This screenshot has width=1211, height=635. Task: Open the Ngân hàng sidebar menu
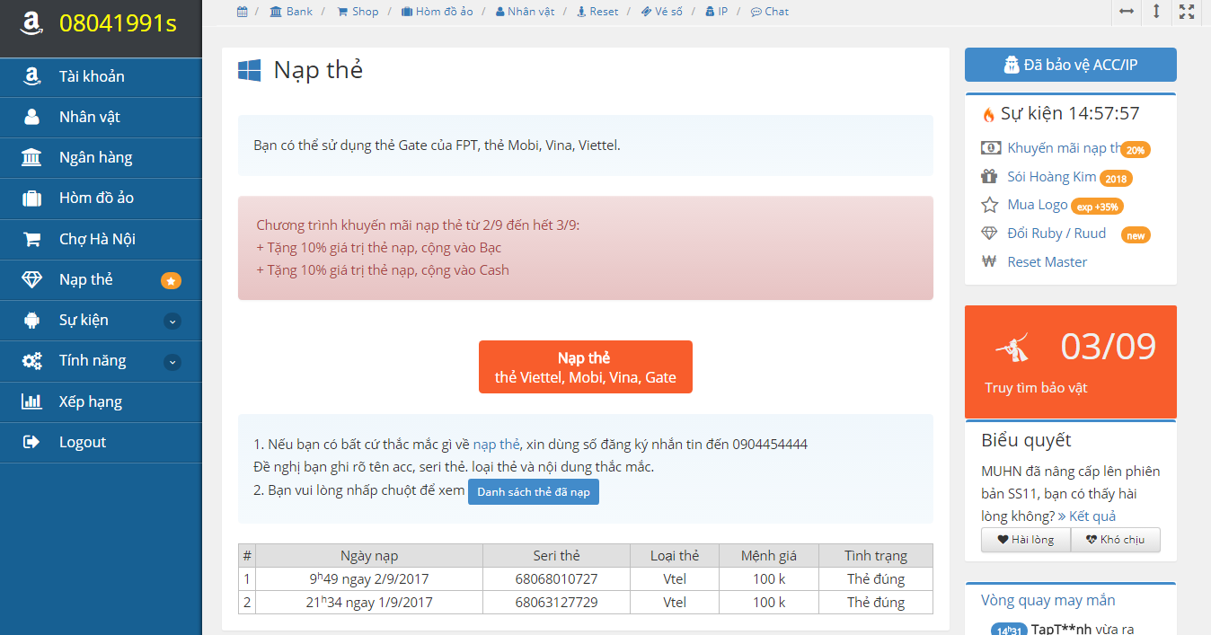coord(95,158)
